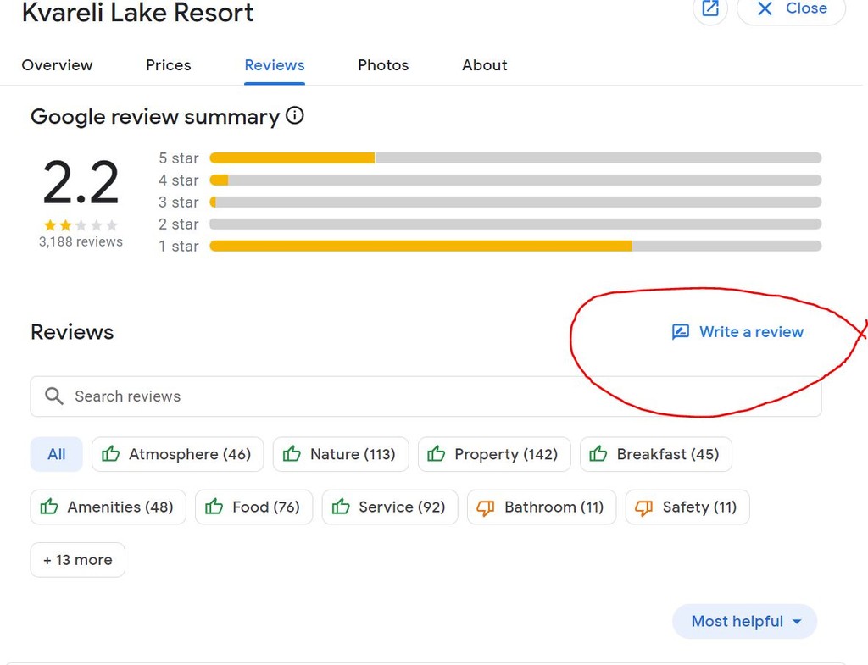Click the 2 star rating bar
Image resolution: width=868 pixels, height=665 pixels.
(515, 224)
